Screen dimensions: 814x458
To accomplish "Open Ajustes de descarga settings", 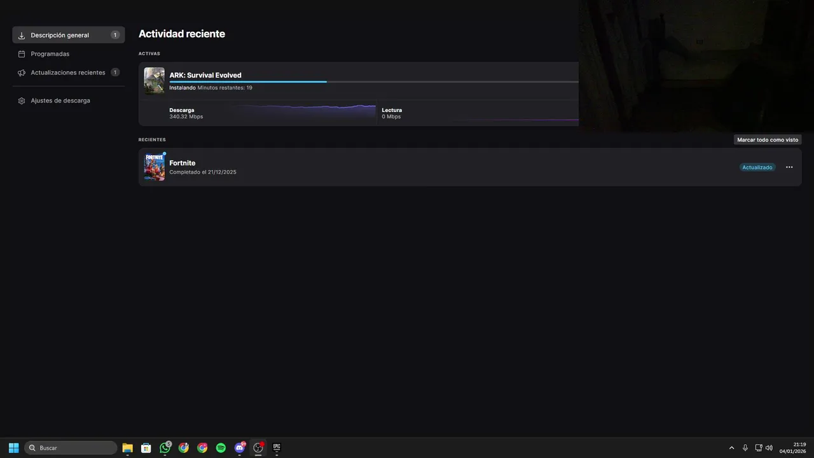I will [x=69, y=101].
